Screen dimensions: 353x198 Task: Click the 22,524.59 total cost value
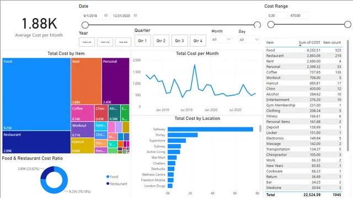point(312,195)
